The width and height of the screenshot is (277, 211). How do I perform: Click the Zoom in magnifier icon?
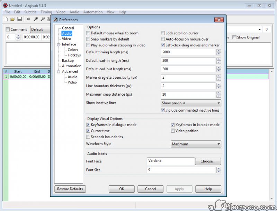click(x=36, y=19)
